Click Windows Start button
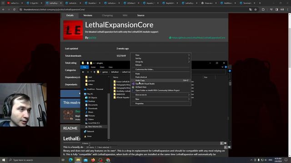This screenshot has width=291, height=163. coord(4,160)
